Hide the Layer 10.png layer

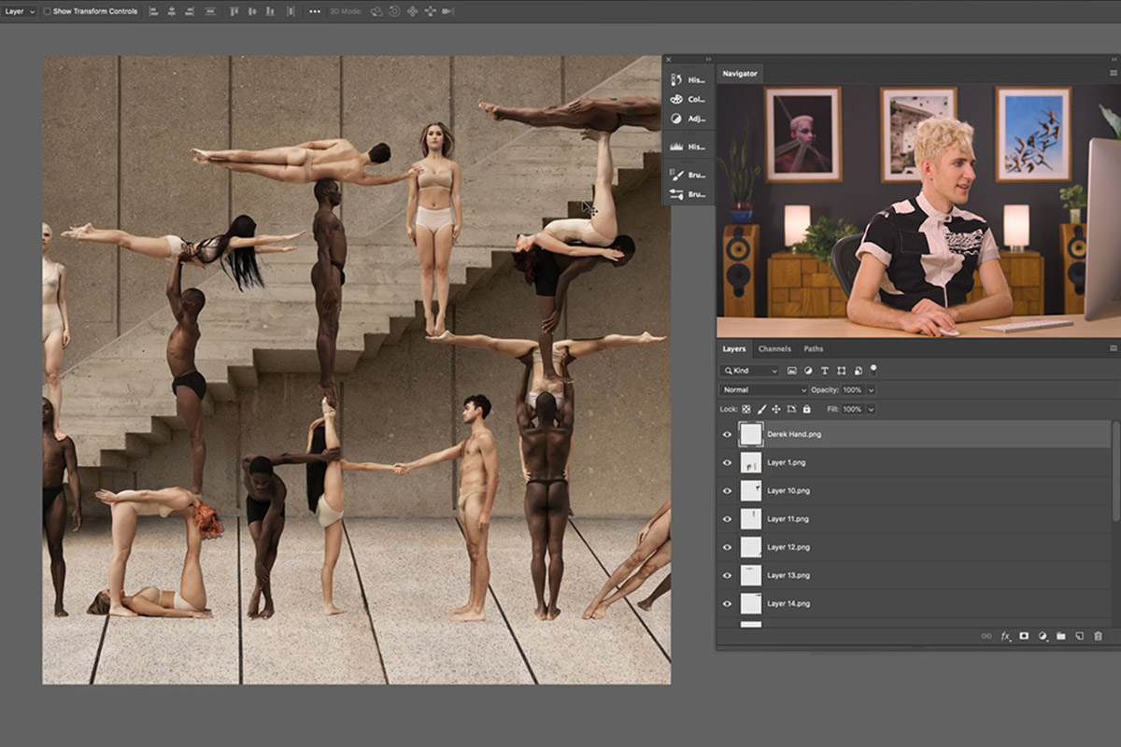pos(727,490)
